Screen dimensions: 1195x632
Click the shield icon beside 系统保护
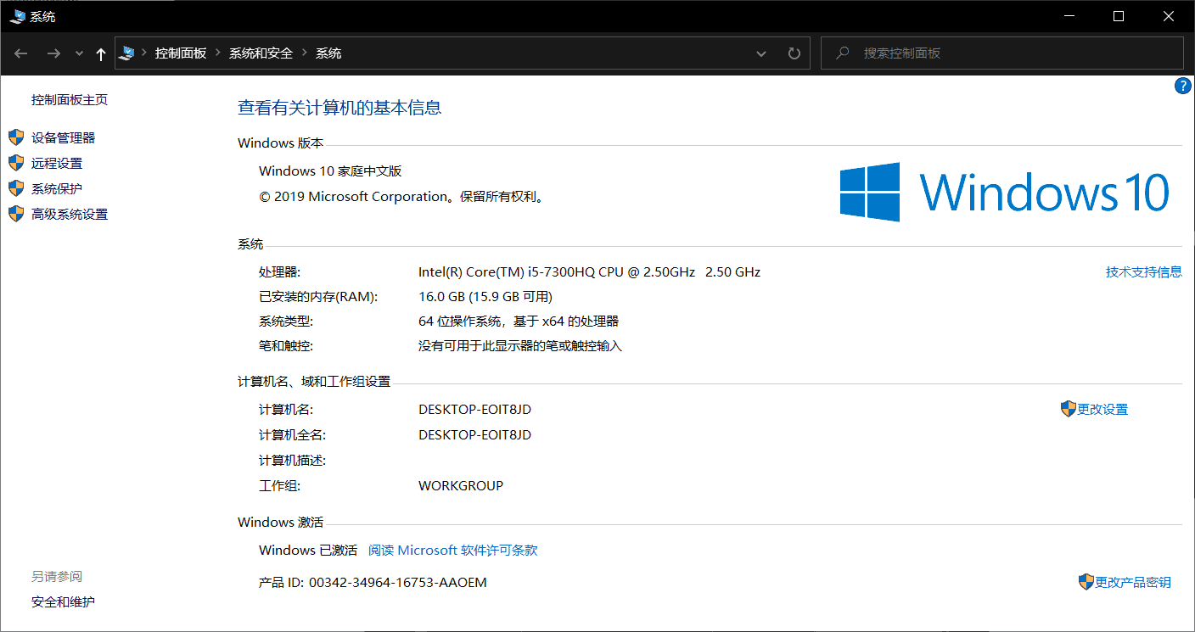pyautogui.click(x=16, y=188)
